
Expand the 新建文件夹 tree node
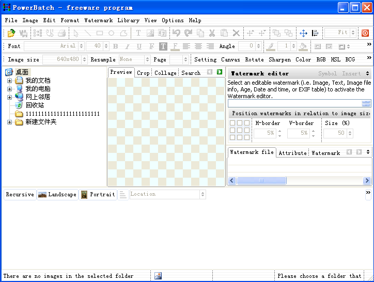coord(9,122)
